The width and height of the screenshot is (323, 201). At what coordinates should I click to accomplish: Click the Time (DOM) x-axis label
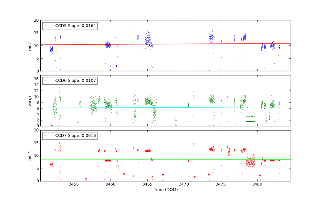[x=165, y=190]
